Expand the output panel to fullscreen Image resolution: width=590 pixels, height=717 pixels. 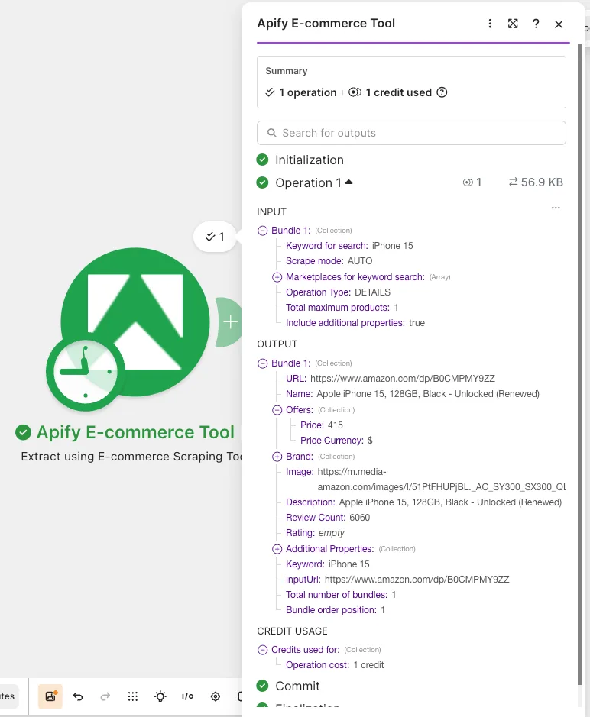(513, 24)
